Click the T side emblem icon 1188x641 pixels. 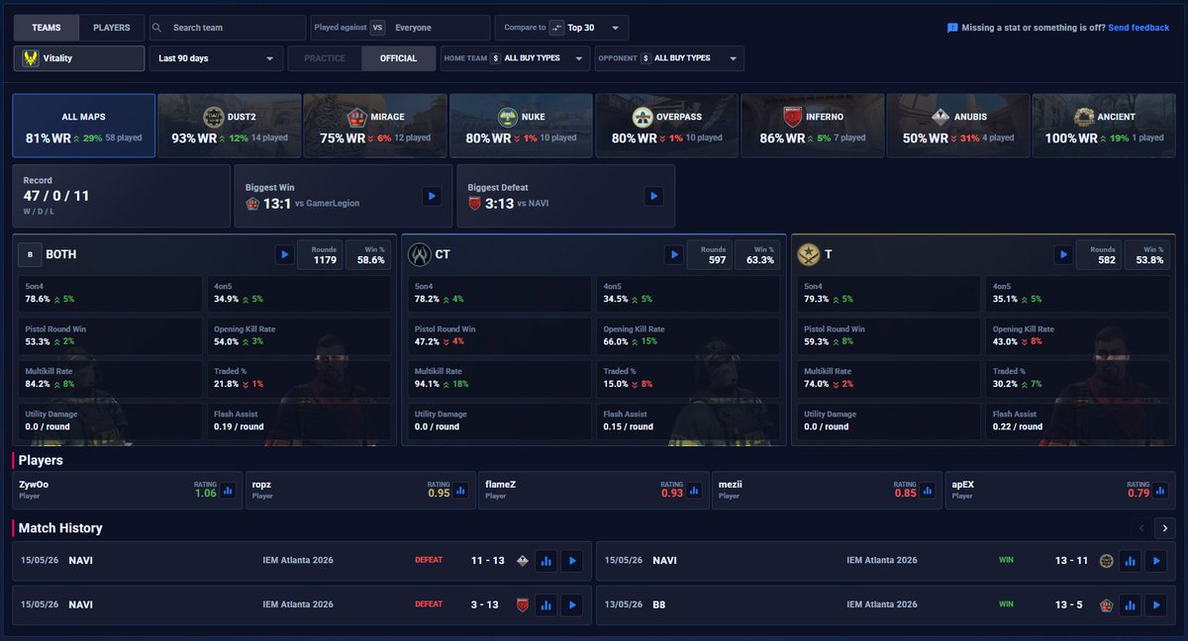(809, 255)
